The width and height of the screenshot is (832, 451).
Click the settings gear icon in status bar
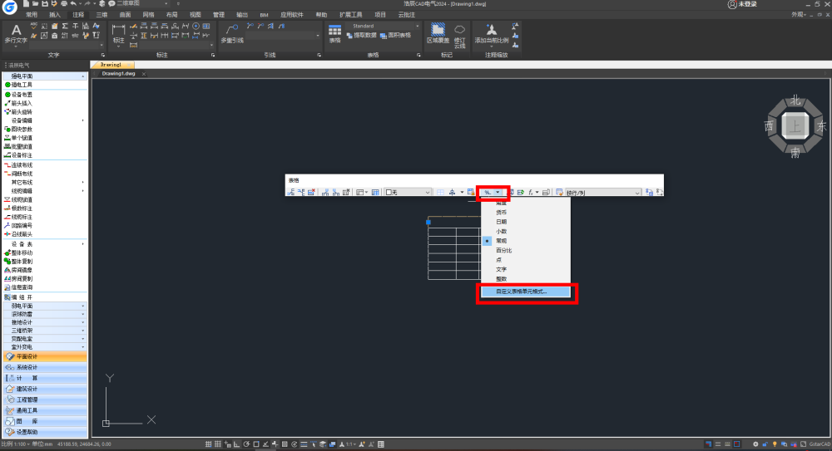pyautogui.click(x=755, y=444)
